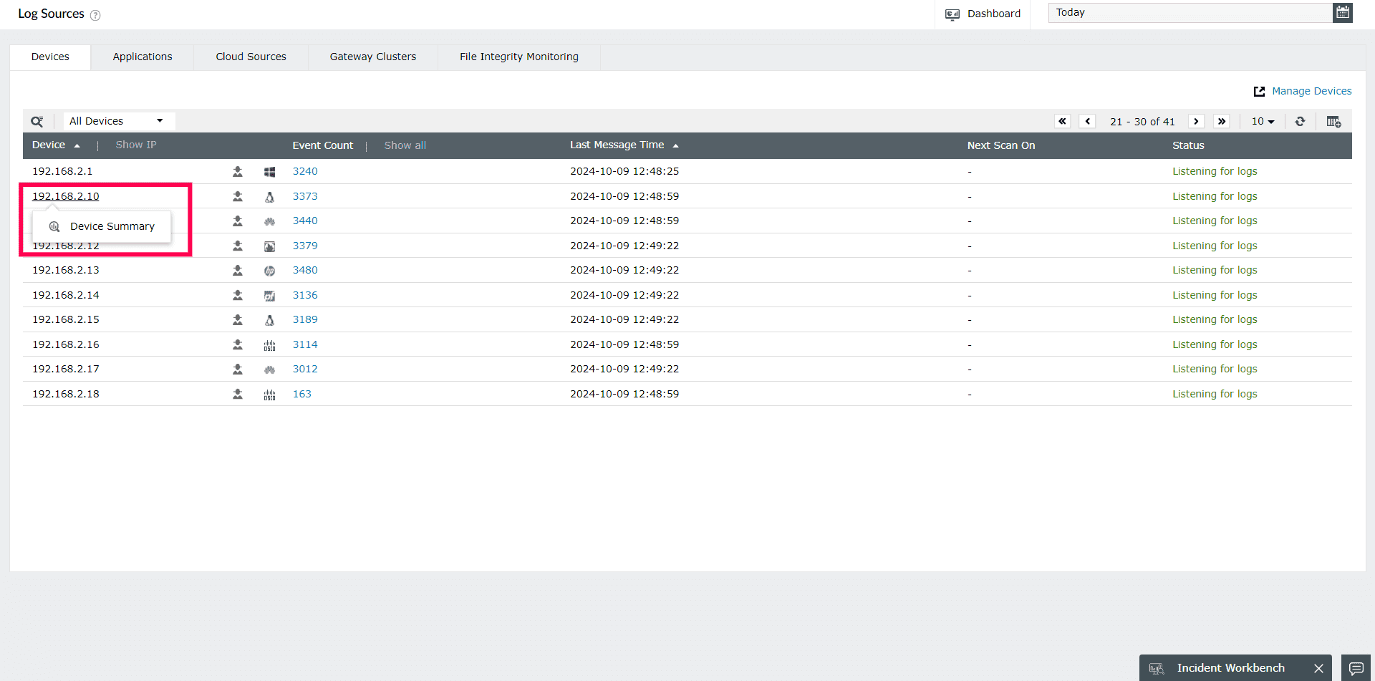Viewport: 1375px width, 681px height.
Task: Click the Cisco icon for 192.168.2.16
Action: click(x=269, y=345)
